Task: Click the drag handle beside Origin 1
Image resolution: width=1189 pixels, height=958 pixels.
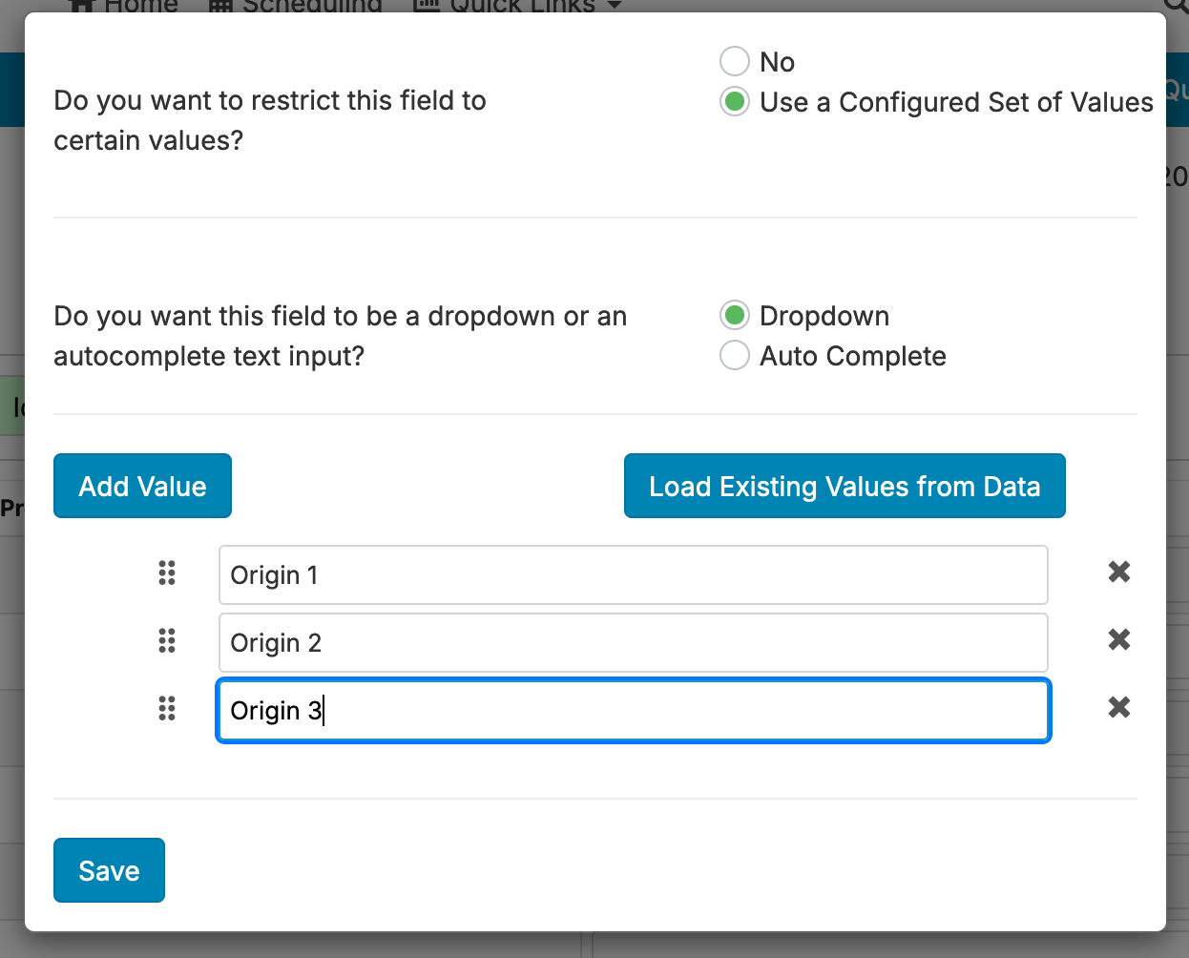Action: click(167, 573)
